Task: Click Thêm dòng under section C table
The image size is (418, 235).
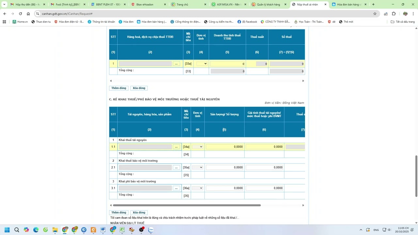Action: click(119, 212)
